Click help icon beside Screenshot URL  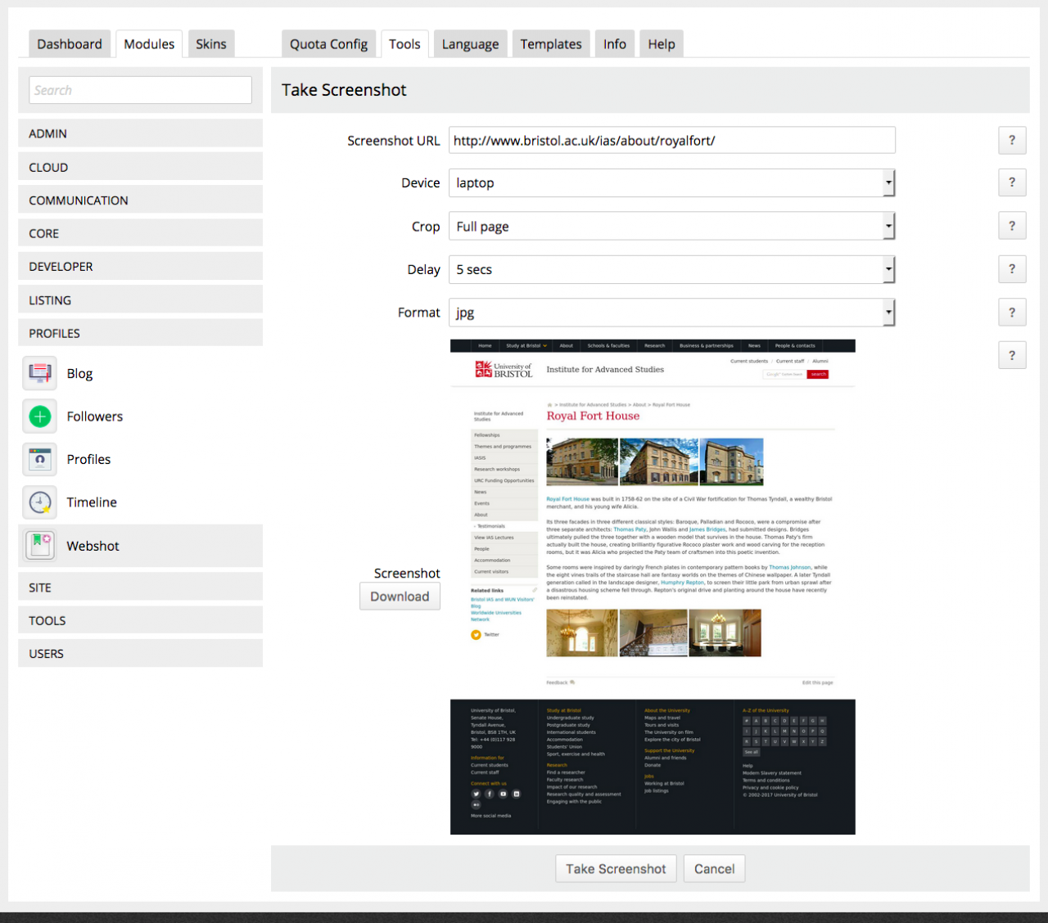(x=1012, y=140)
